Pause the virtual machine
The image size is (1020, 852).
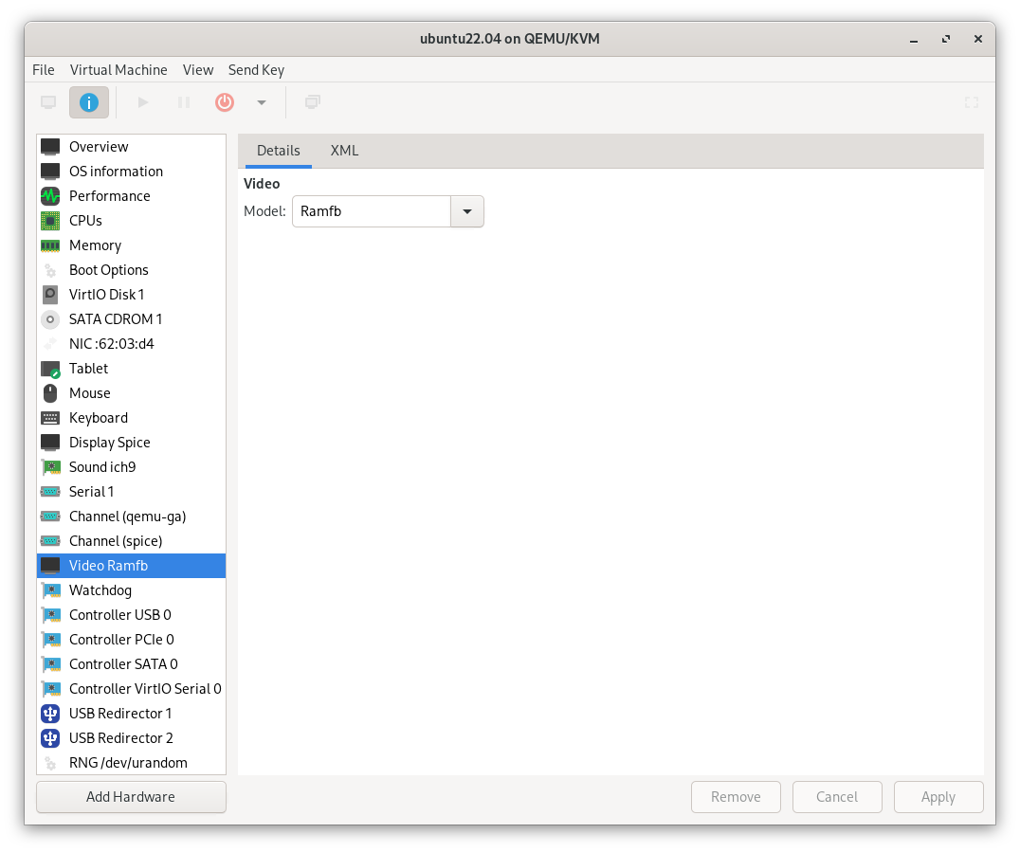point(184,102)
